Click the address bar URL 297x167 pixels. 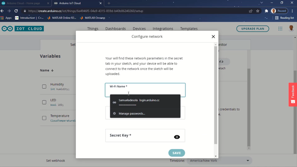(x=86, y=11)
